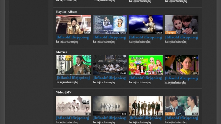This screenshot has height=124, width=221.
Task: Click white subtitle text below the 1:35:31 playlist title
Action: click(x=67, y=42)
